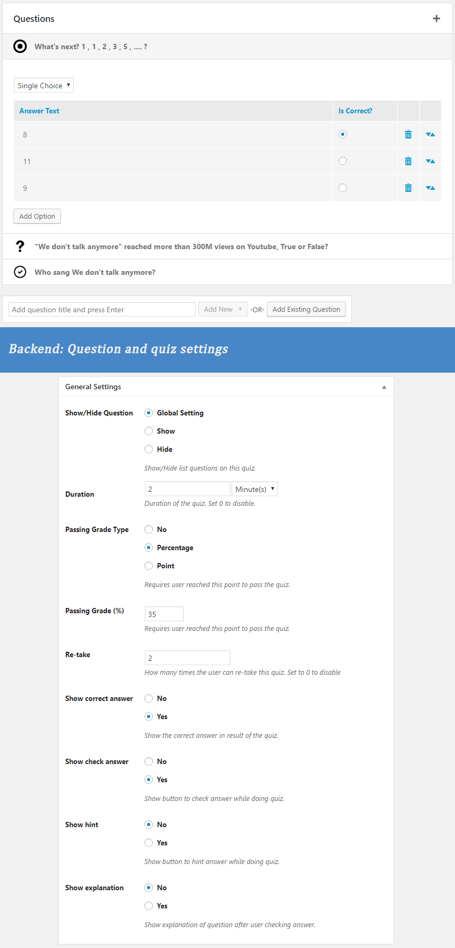Click the question mark icon of True/False question

(20, 246)
